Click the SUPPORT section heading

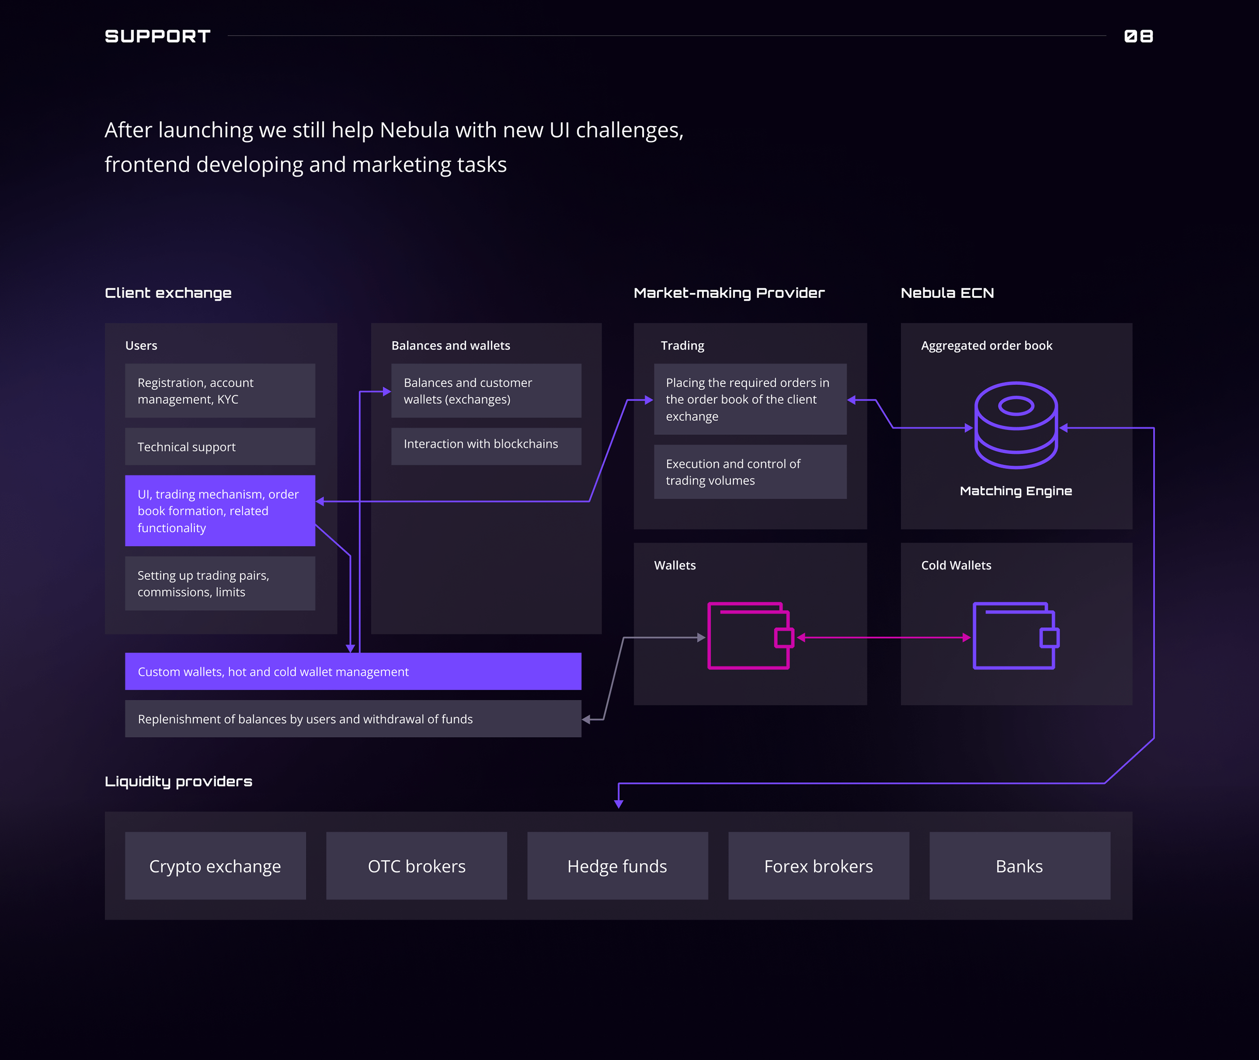point(157,36)
